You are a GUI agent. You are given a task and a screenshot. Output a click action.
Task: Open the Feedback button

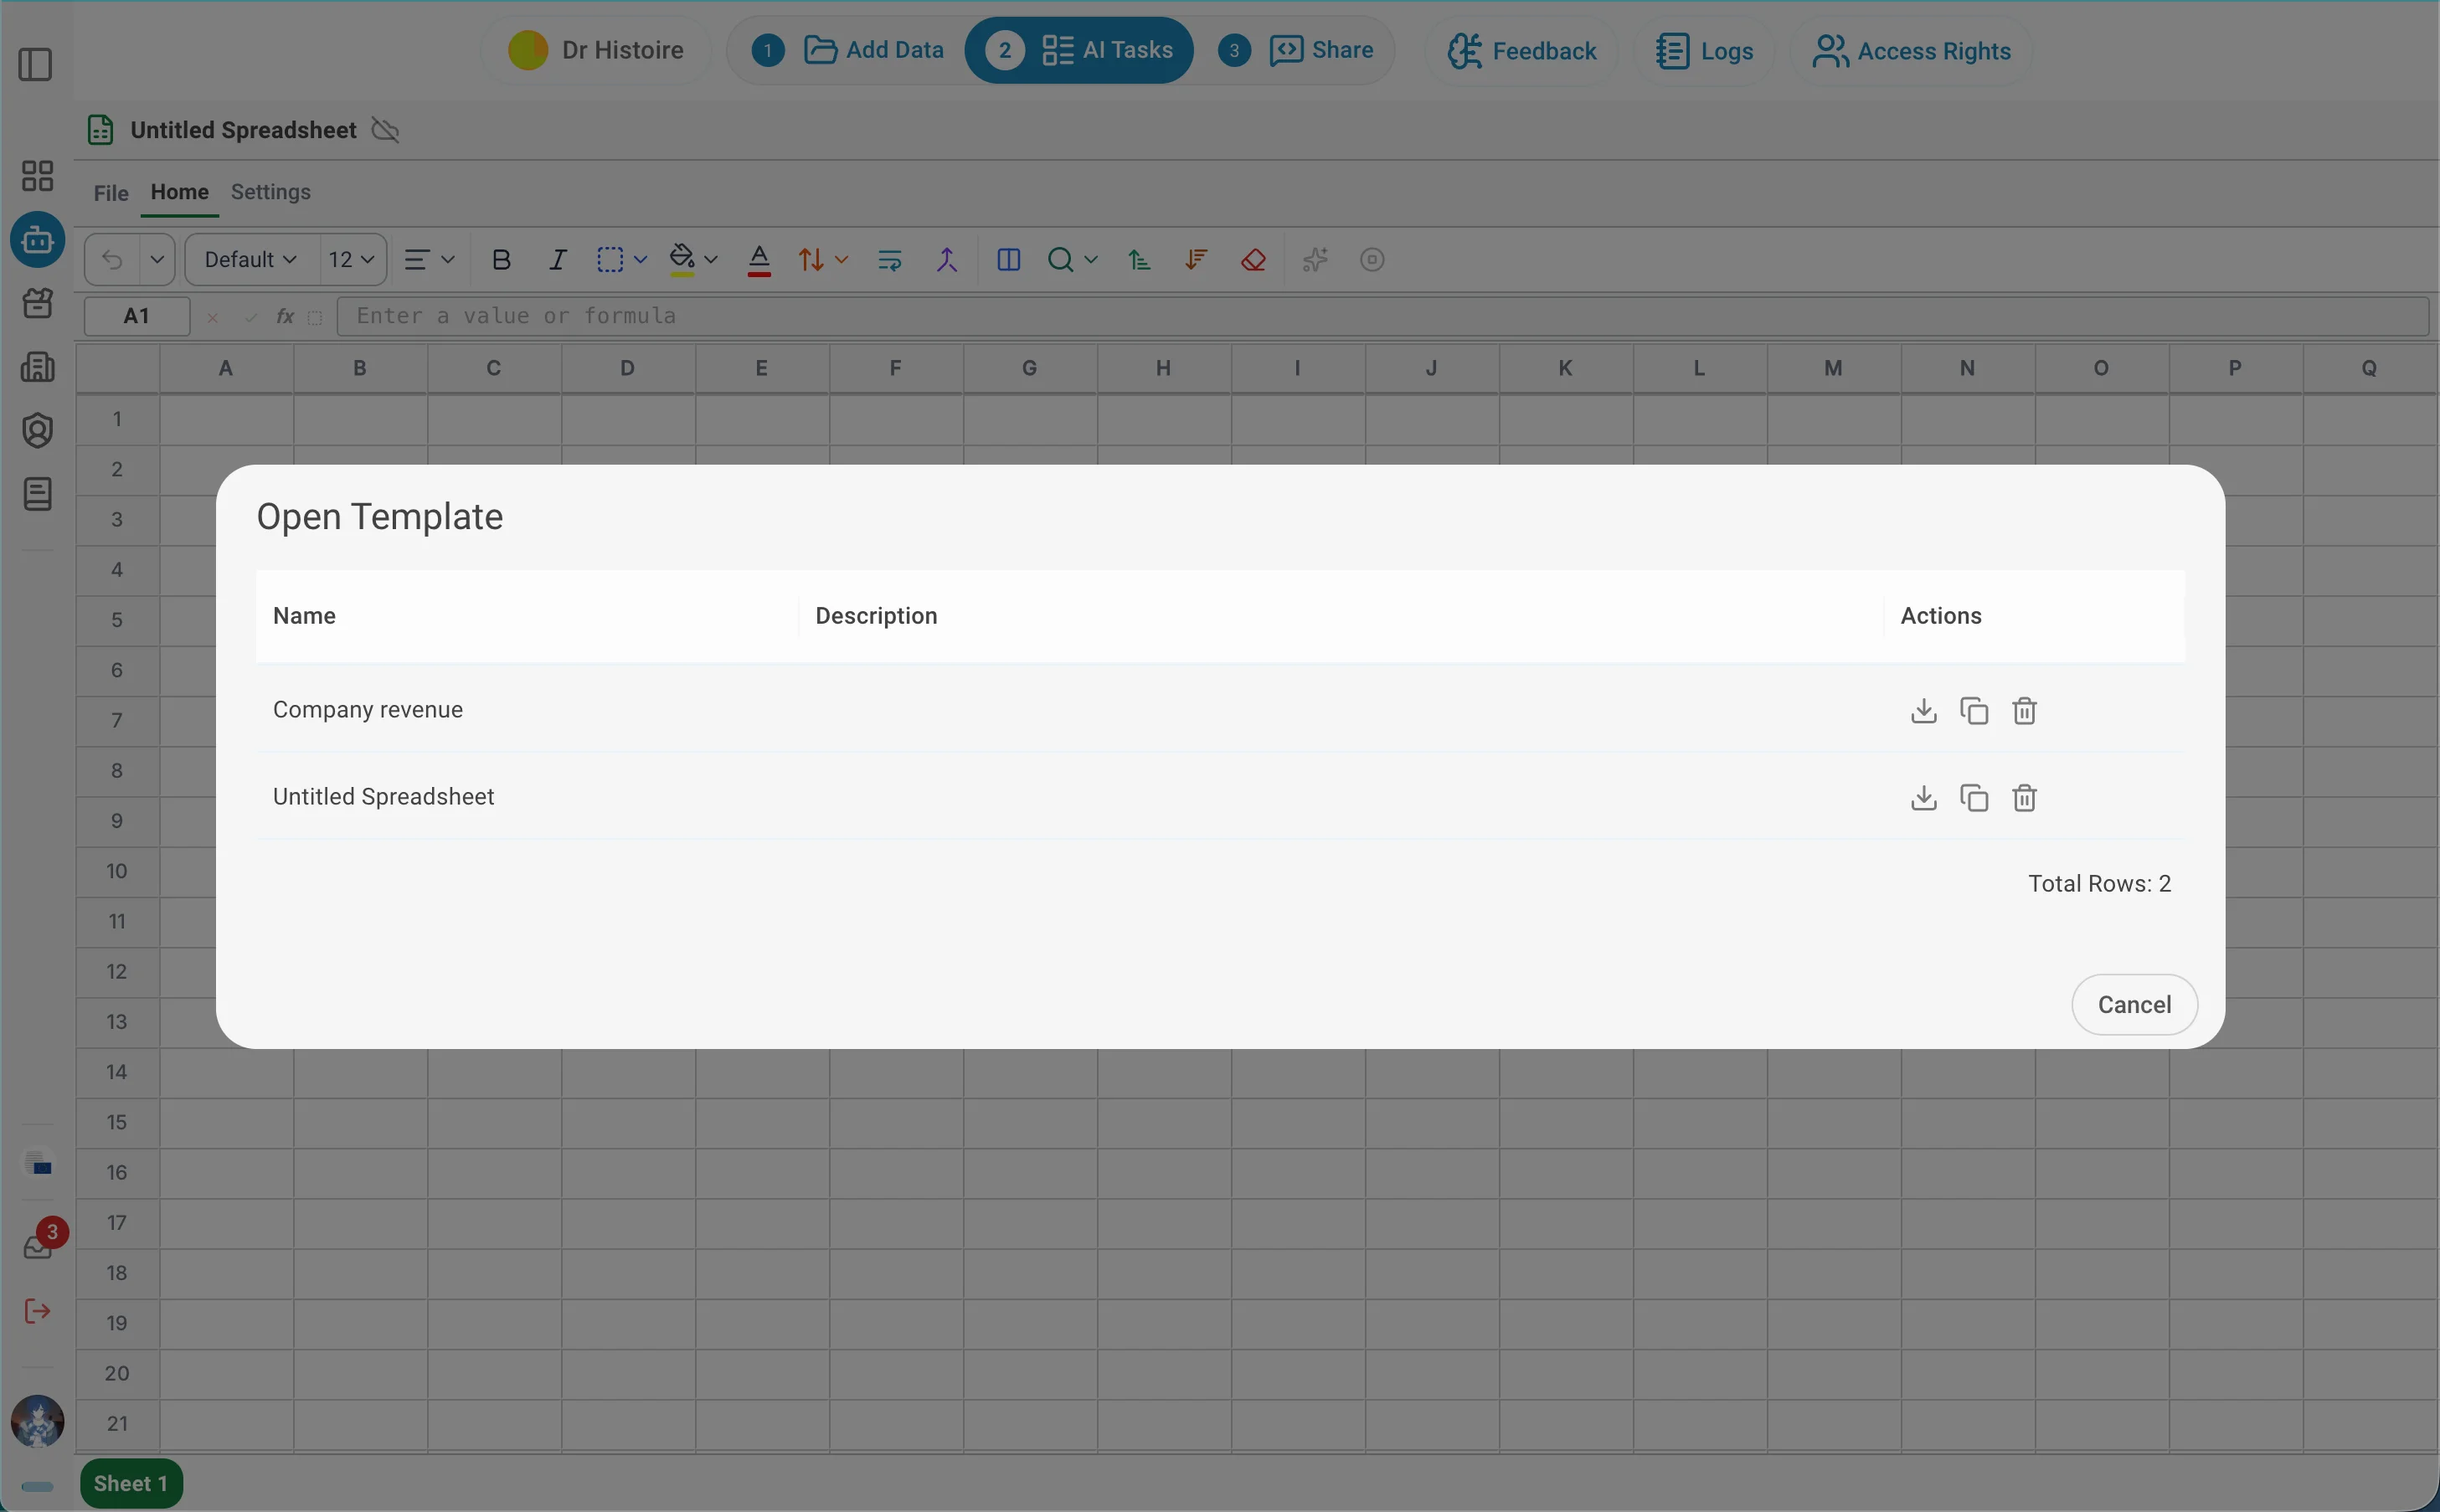(1522, 51)
